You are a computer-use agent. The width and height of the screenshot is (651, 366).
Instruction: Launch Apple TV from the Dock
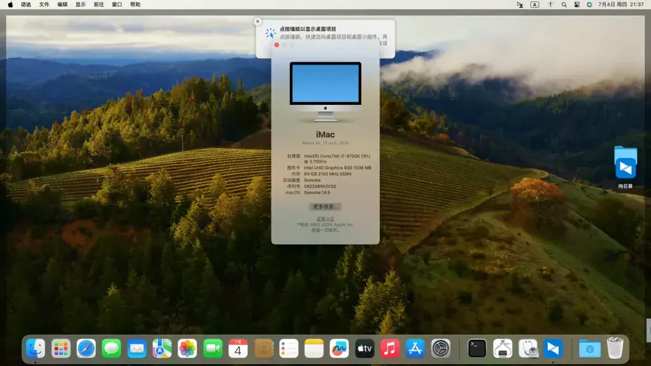pos(364,348)
